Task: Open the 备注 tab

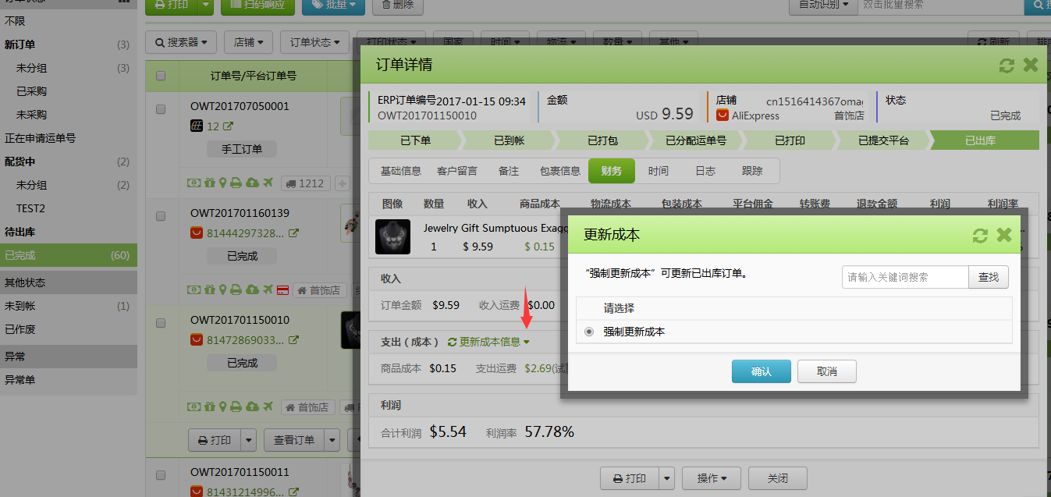Action: point(509,171)
